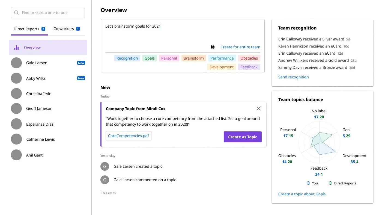Click the New badge next to Gale Larsen

[x=81, y=63]
